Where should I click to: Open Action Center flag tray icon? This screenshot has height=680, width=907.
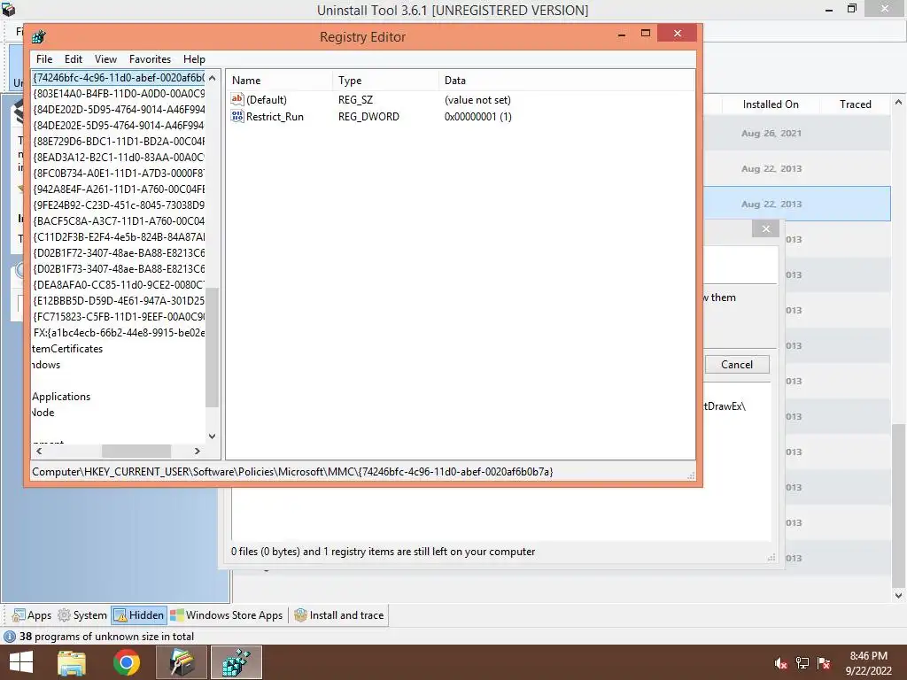[x=824, y=663]
